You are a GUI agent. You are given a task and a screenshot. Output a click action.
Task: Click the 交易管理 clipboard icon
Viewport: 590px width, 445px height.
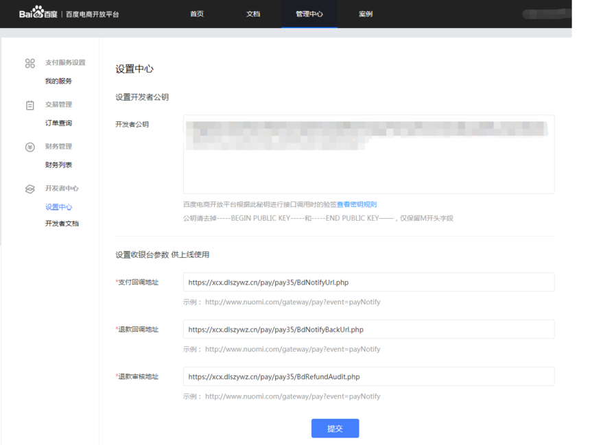point(30,106)
